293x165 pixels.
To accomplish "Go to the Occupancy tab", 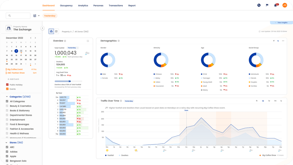I will click(x=66, y=5).
